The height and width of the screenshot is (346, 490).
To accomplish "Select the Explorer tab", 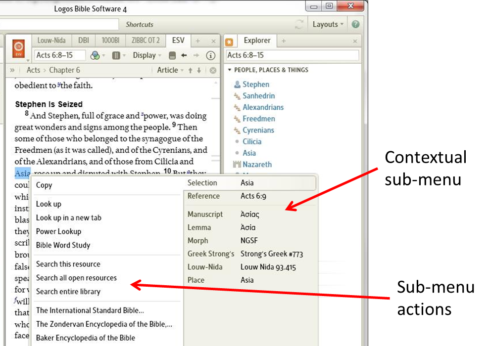I will [x=257, y=41].
